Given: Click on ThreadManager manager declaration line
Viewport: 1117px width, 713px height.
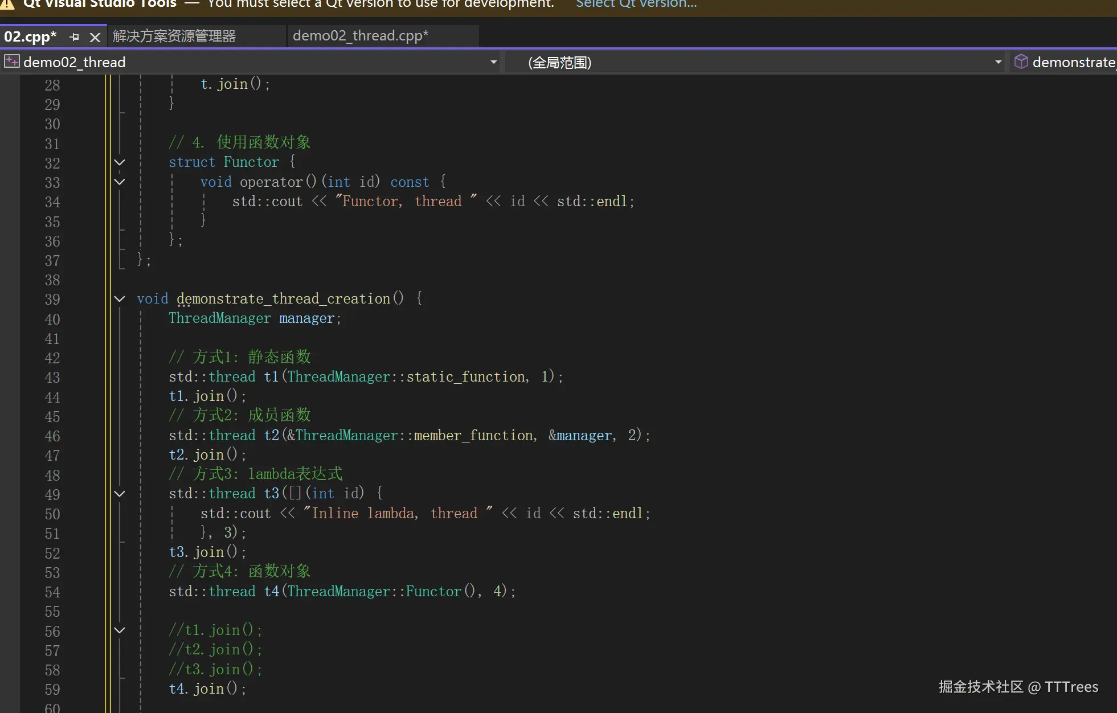Looking at the screenshot, I should [254, 318].
